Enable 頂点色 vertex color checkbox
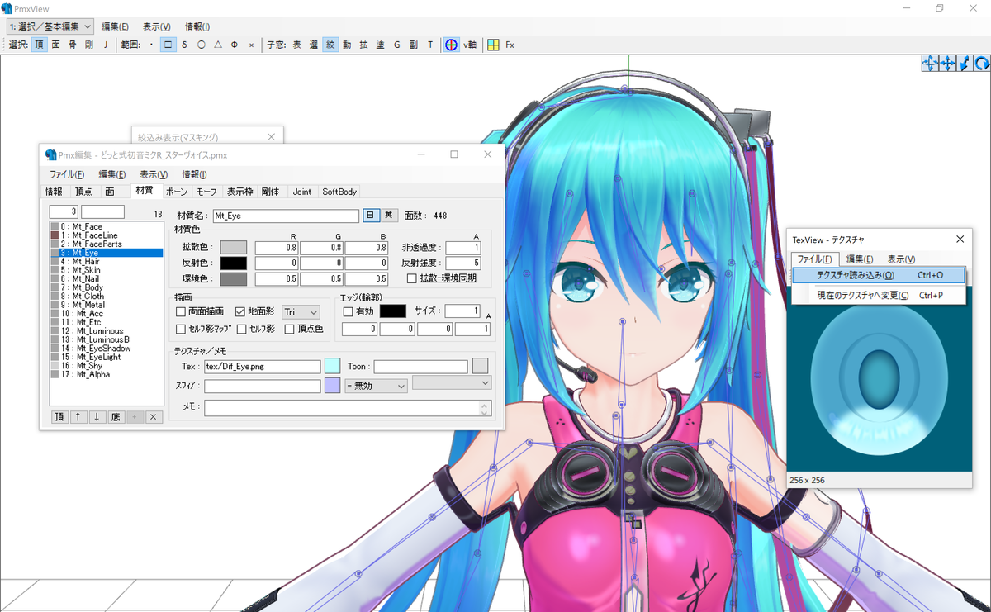Viewport: 991px width, 612px height. [x=304, y=329]
